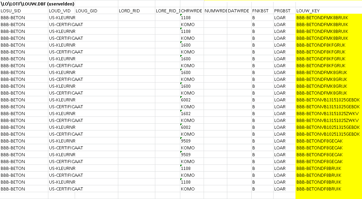Select the LOUD_VID header cell

click(62, 11)
